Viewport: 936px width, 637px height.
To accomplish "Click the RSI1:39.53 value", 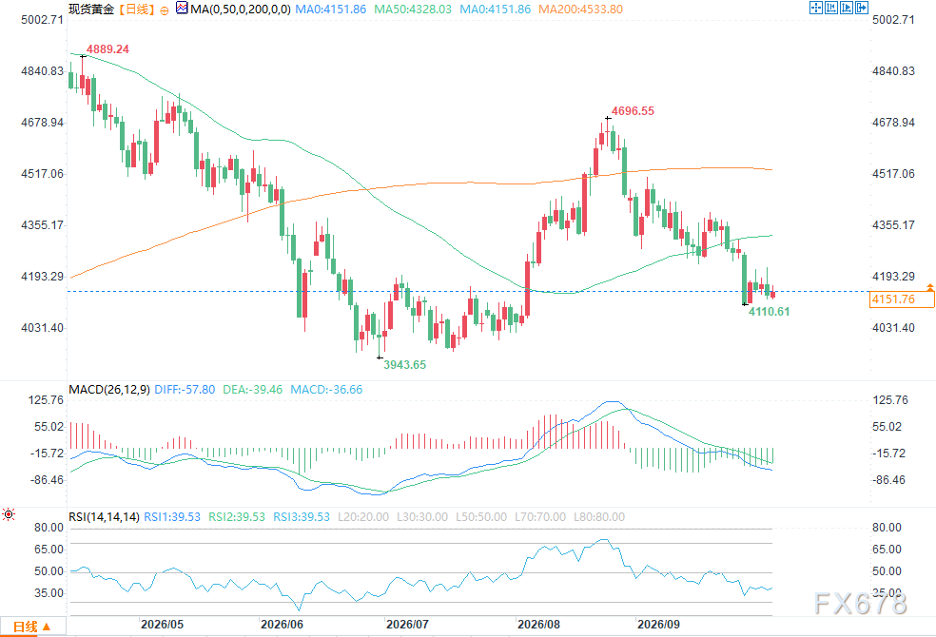I will point(172,516).
